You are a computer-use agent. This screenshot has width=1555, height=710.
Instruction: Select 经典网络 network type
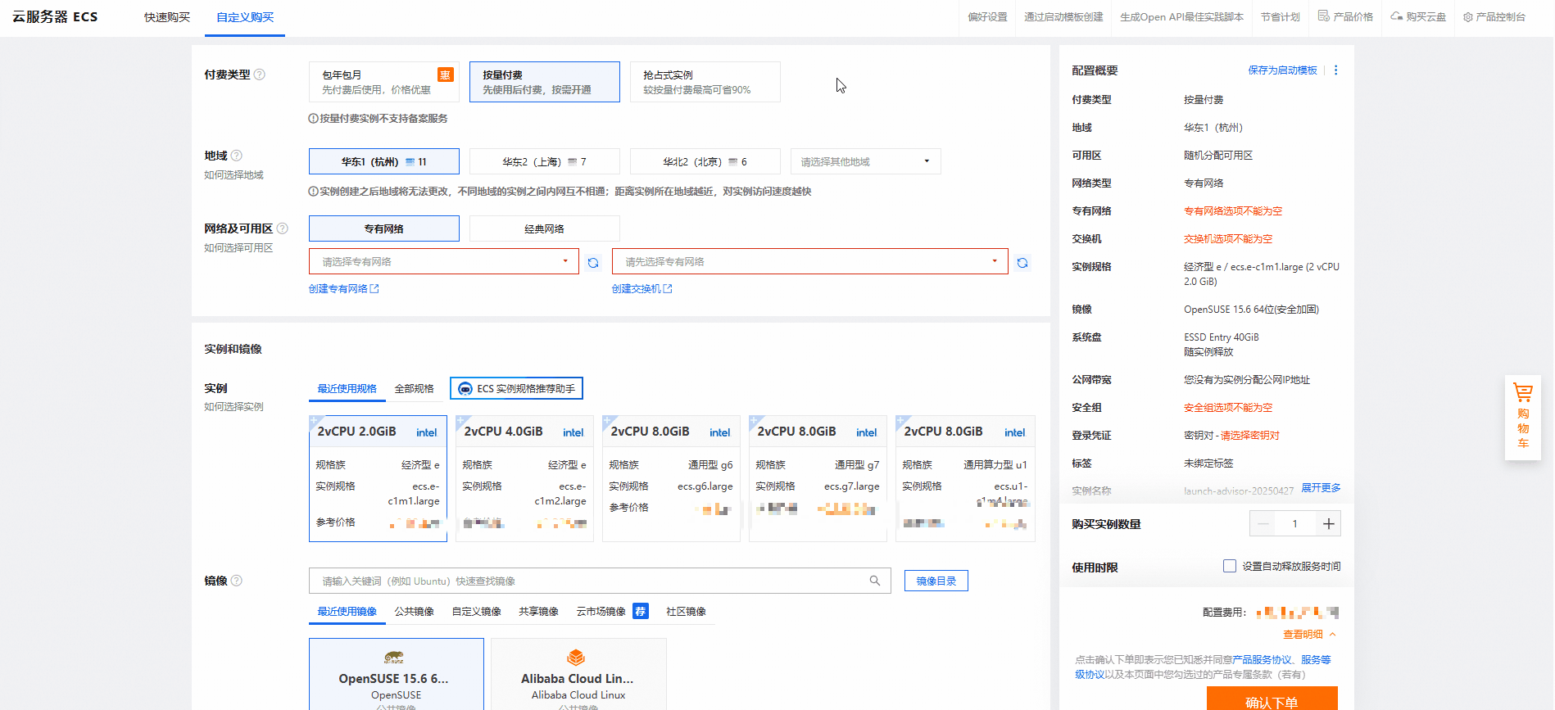[x=545, y=228]
